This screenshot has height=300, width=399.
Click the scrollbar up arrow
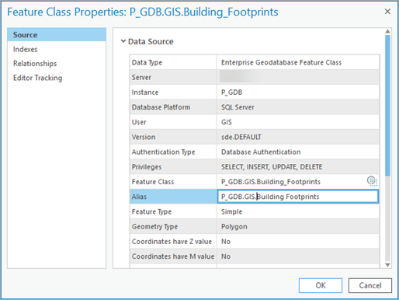[x=387, y=31]
